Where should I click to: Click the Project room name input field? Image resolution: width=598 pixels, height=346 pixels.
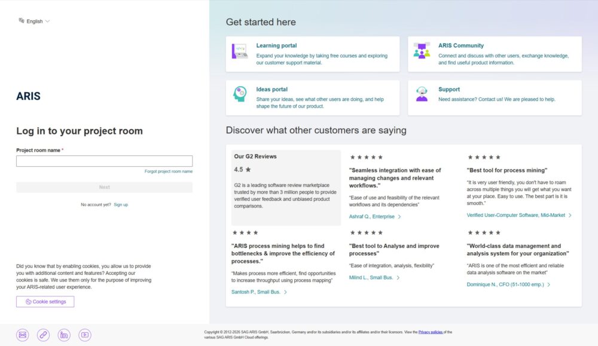(x=104, y=161)
